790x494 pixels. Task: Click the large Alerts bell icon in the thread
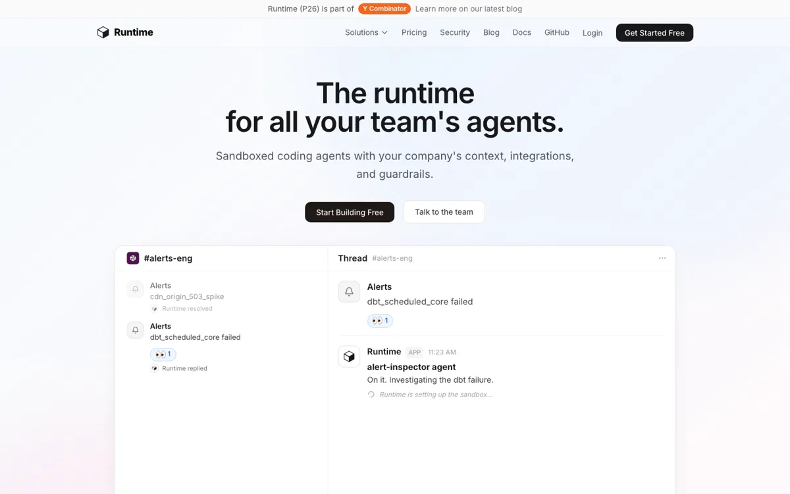tap(349, 292)
